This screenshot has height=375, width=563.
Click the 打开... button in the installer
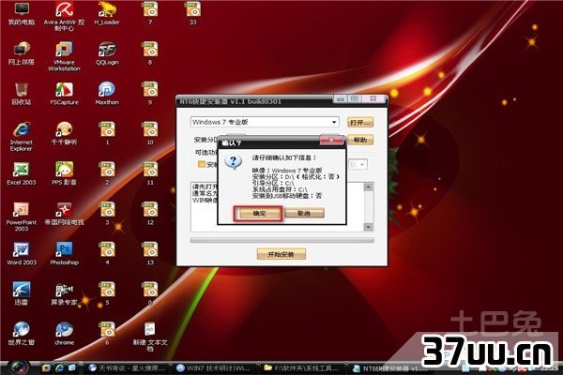tap(360, 123)
